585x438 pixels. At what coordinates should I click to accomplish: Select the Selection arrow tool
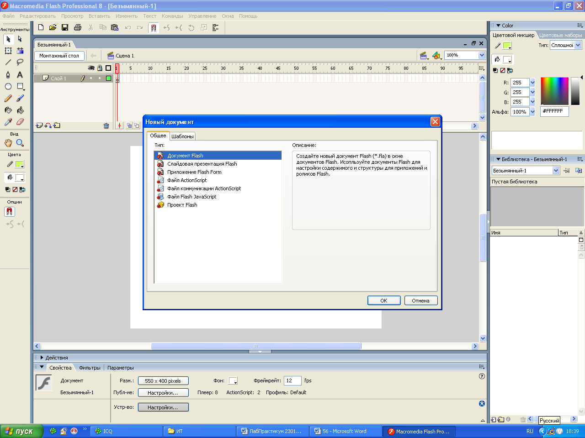tap(8, 39)
